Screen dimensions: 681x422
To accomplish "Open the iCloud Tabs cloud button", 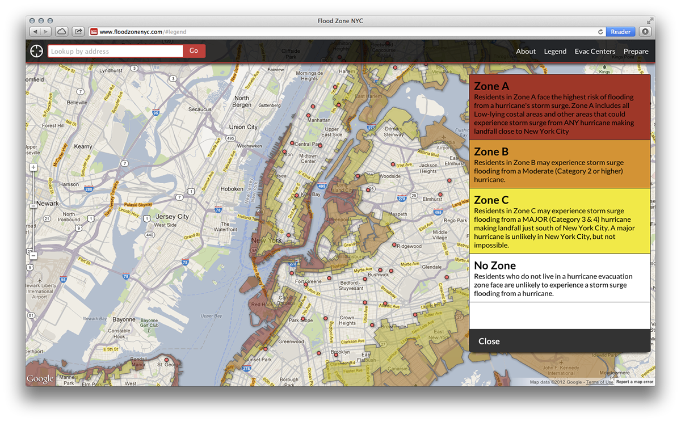I will 62,32.
